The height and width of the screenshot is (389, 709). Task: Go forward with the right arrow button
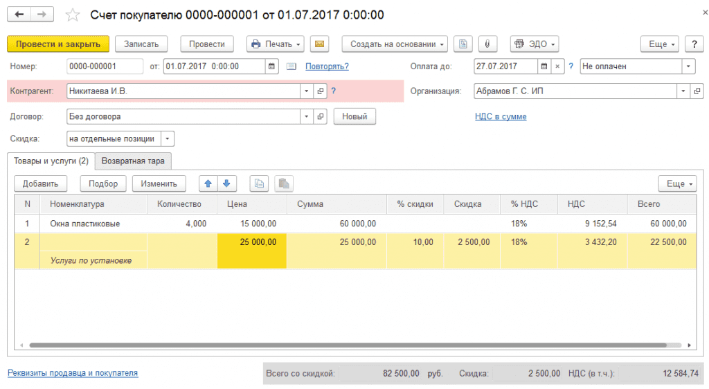click(x=42, y=15)
